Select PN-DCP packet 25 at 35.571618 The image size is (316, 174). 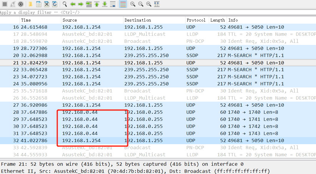coord(158,91)
